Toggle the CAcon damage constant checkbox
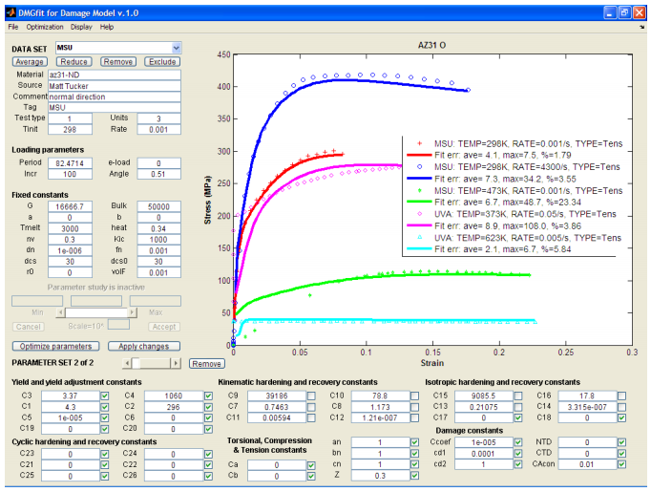Image resolution: width=651 pixels, height=492 pixels. click(x=622, y=464)
